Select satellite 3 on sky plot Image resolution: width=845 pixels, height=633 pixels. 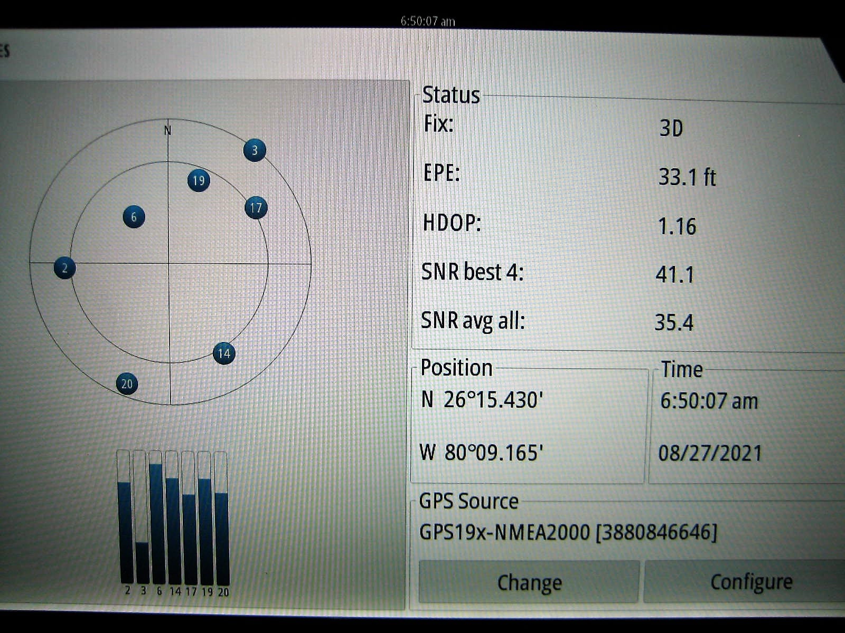(255, 150)
